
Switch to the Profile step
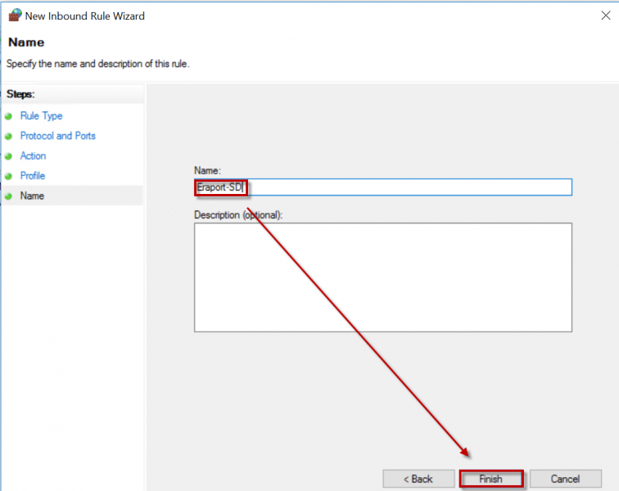tap(33, 176)
